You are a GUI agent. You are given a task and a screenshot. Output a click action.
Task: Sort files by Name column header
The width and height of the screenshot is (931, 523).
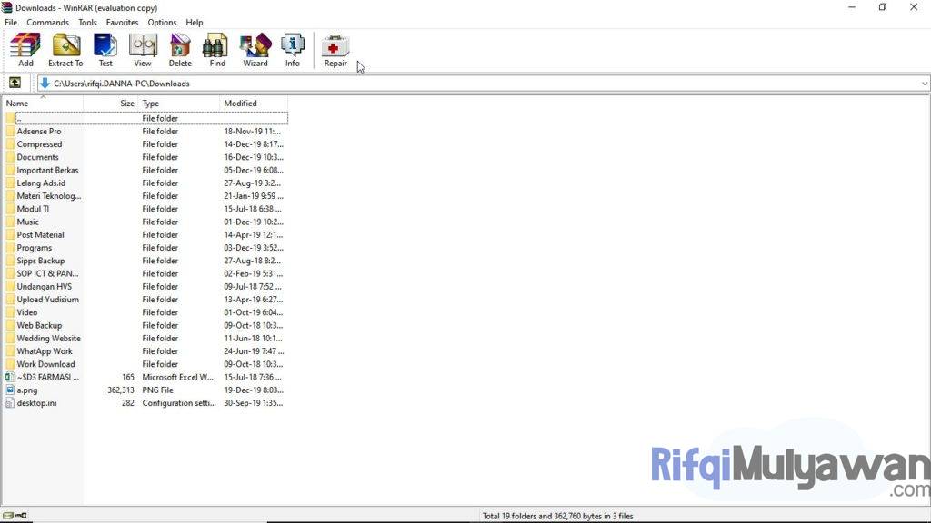click(x=43, y=104)
